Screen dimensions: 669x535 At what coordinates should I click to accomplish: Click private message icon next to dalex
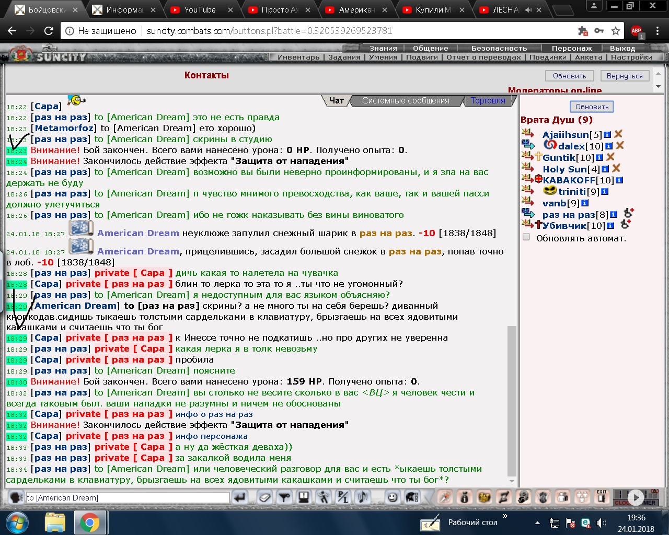[528, 145]
